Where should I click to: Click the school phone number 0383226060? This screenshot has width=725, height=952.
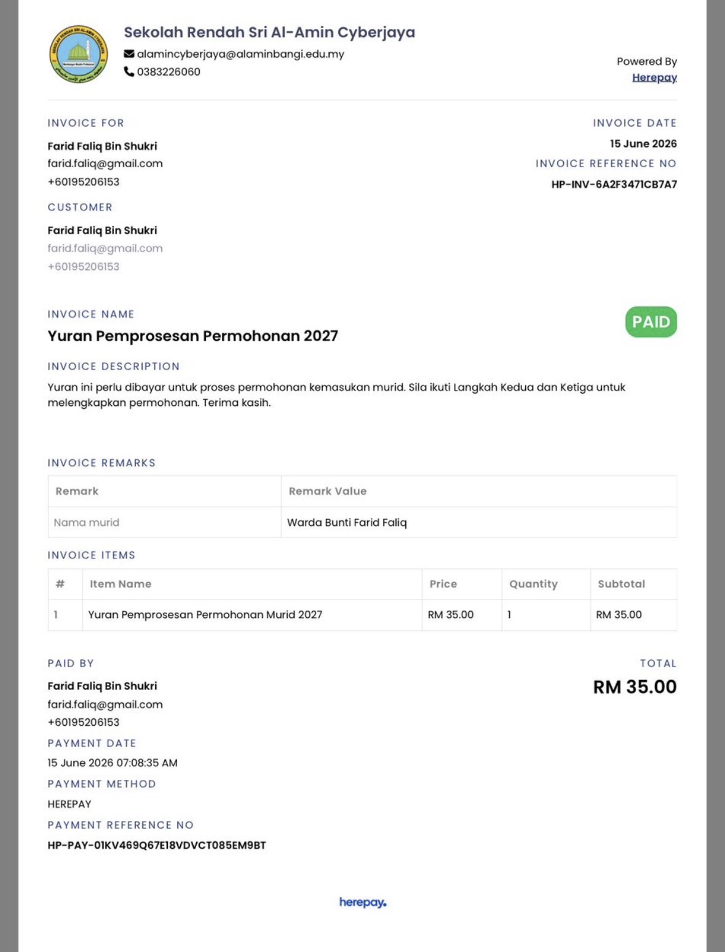point(168,72)
